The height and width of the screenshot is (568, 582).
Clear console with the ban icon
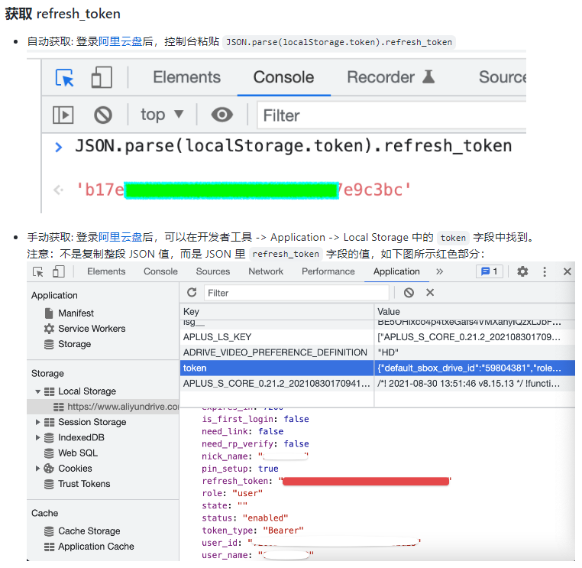coord(103,115)
